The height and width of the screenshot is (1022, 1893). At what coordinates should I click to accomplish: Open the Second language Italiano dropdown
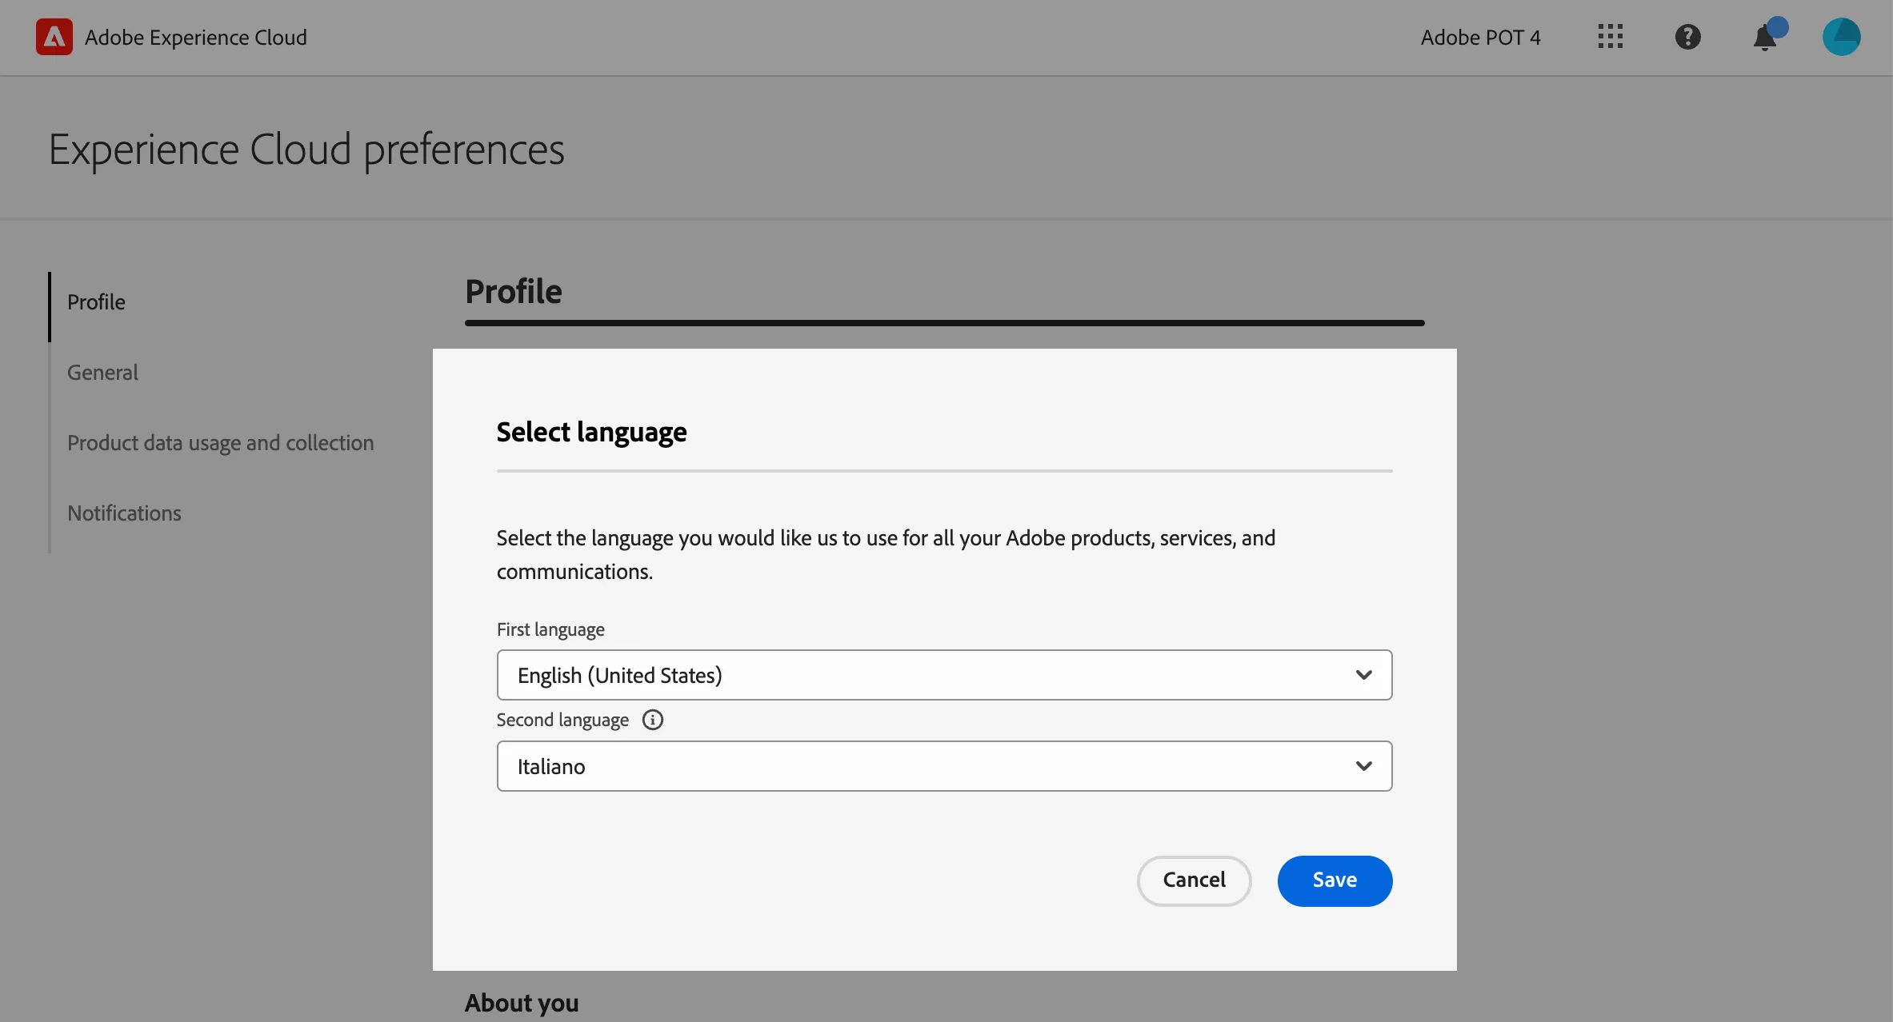(x=944, y=766)
